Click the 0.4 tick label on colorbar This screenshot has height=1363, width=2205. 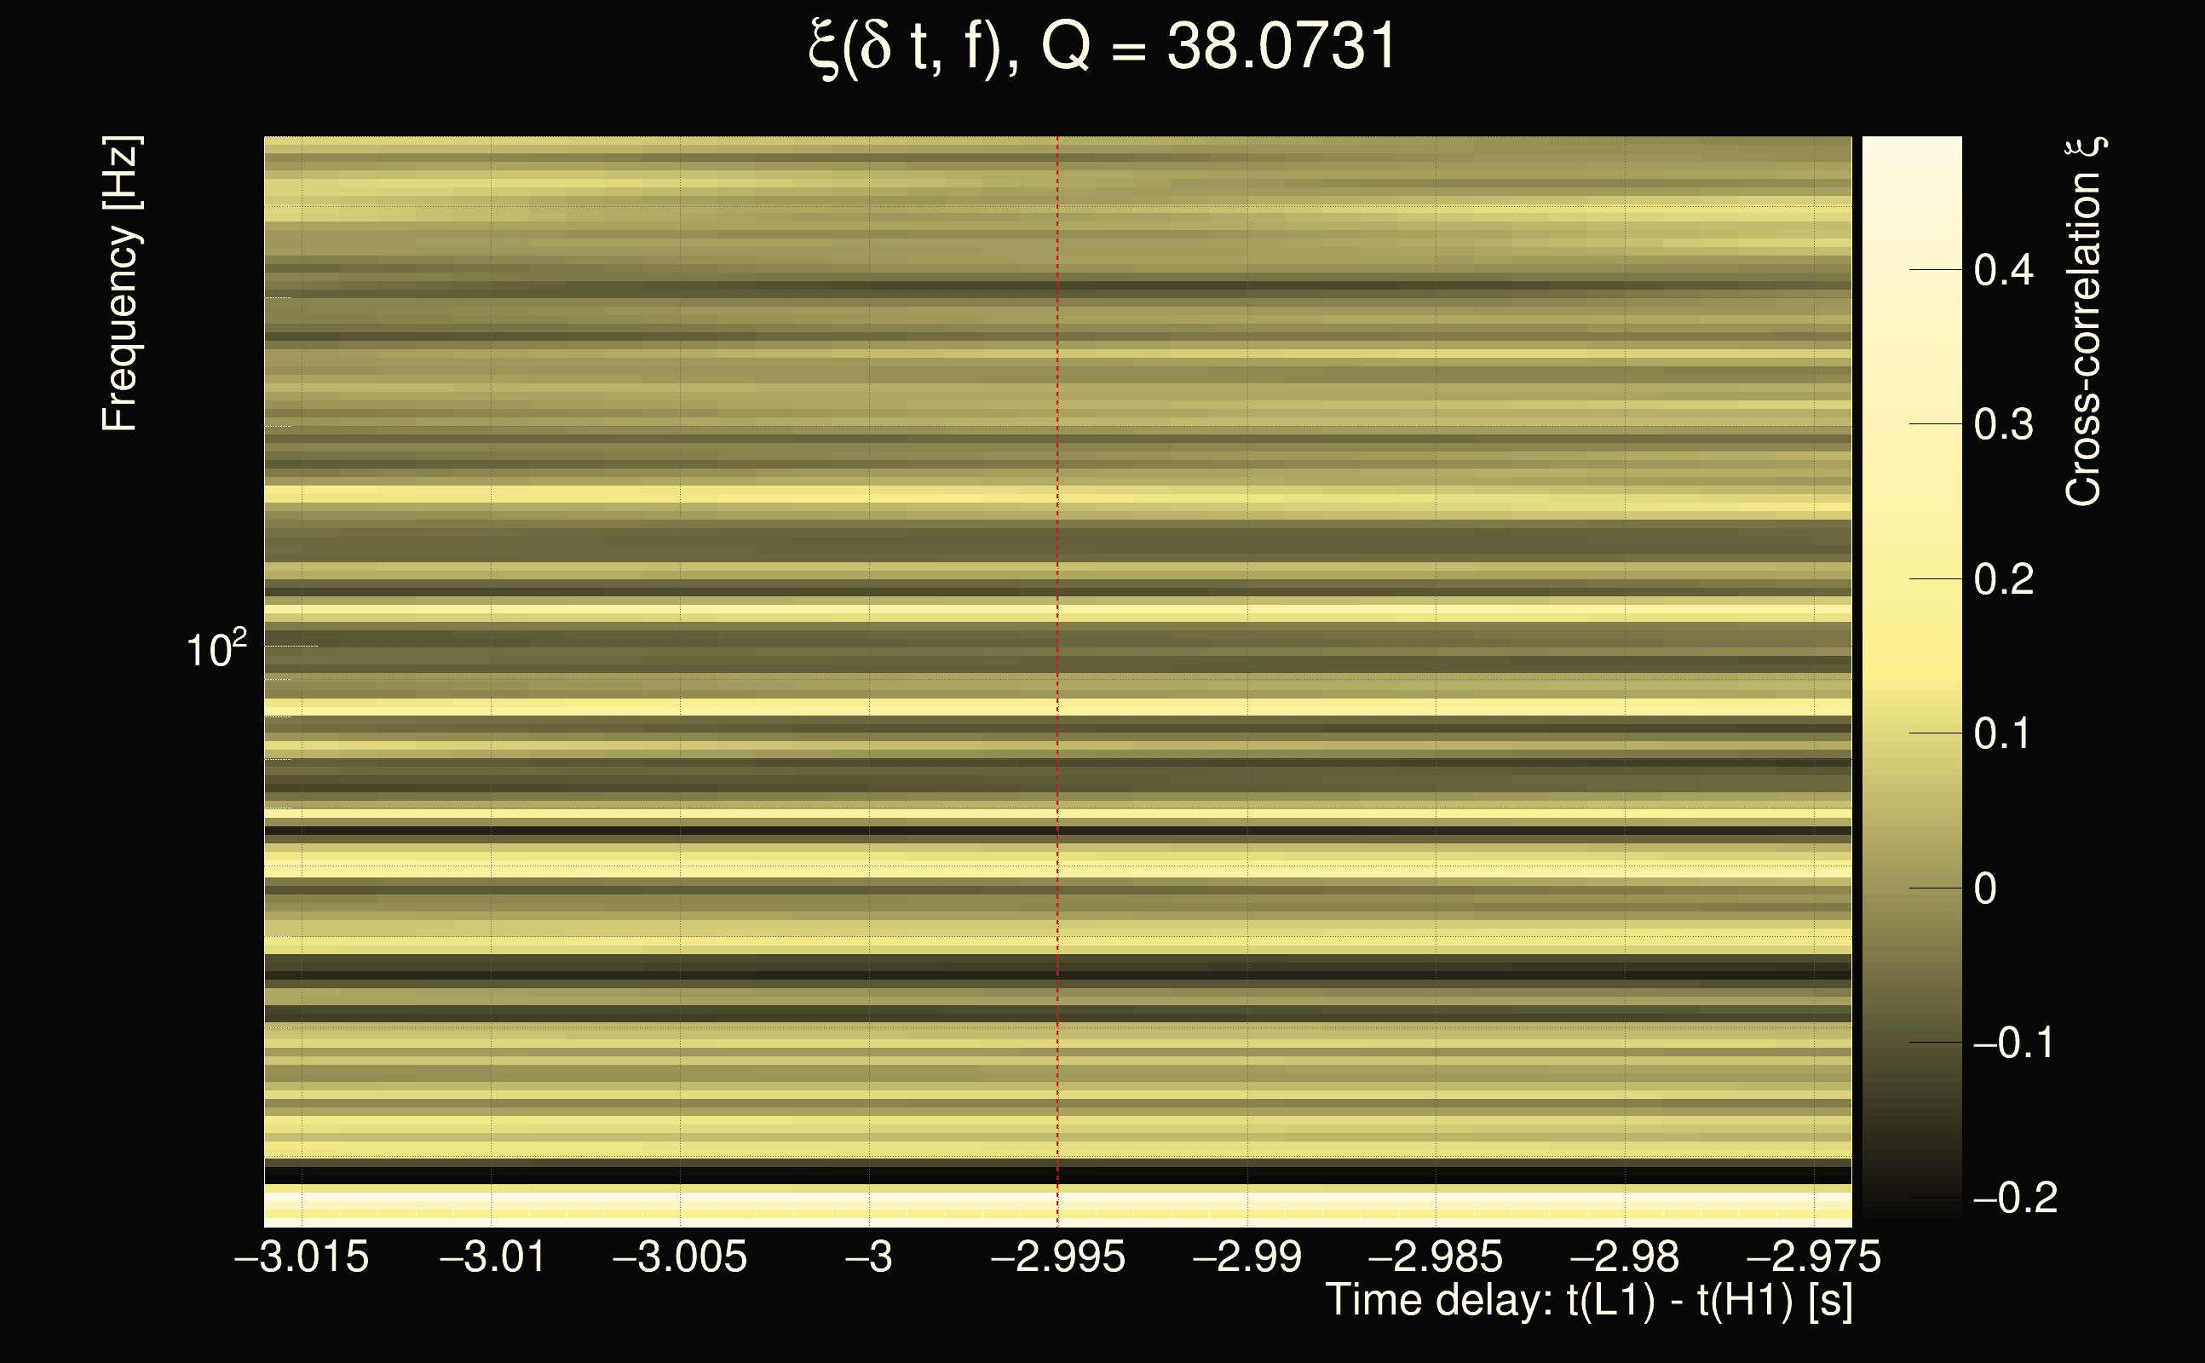pos(2003,269)
